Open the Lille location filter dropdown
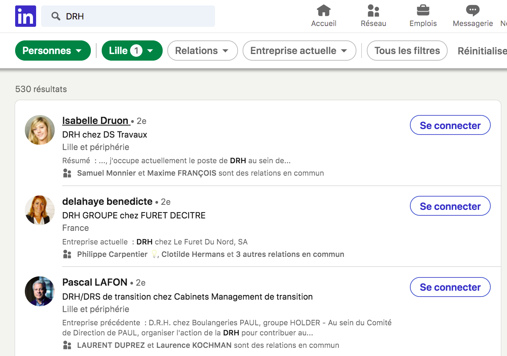The image size is (507, 356). [132, 51]
